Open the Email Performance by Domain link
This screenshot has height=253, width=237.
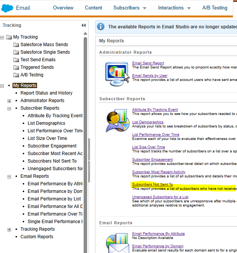click(157, 246)
